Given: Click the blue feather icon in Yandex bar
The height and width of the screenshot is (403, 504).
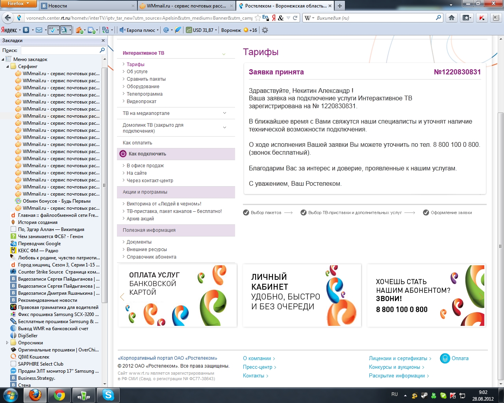Looking at the screenshot, I should [x=178, y=30].
